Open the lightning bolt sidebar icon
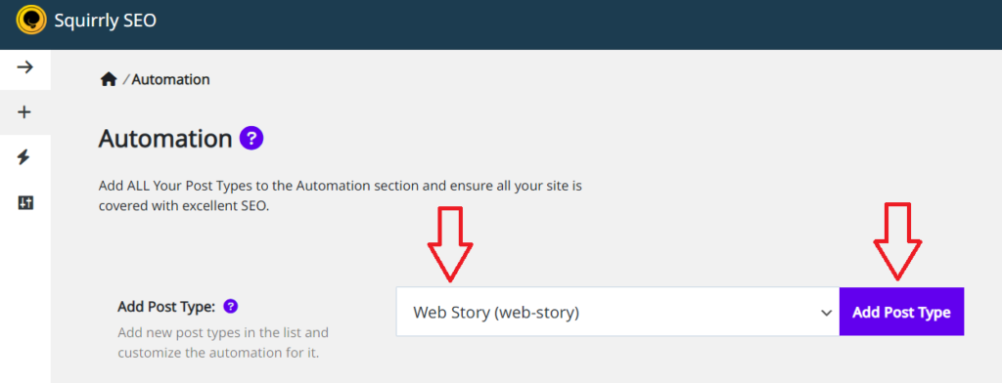Viewport: 1002px width, 383px height. tap(23, 157)
